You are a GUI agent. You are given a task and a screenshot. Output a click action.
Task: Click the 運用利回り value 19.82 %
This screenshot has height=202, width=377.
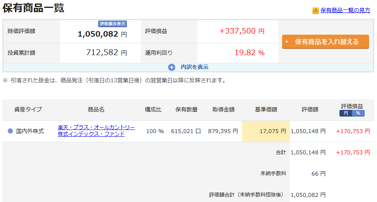(x=249, y=53)
